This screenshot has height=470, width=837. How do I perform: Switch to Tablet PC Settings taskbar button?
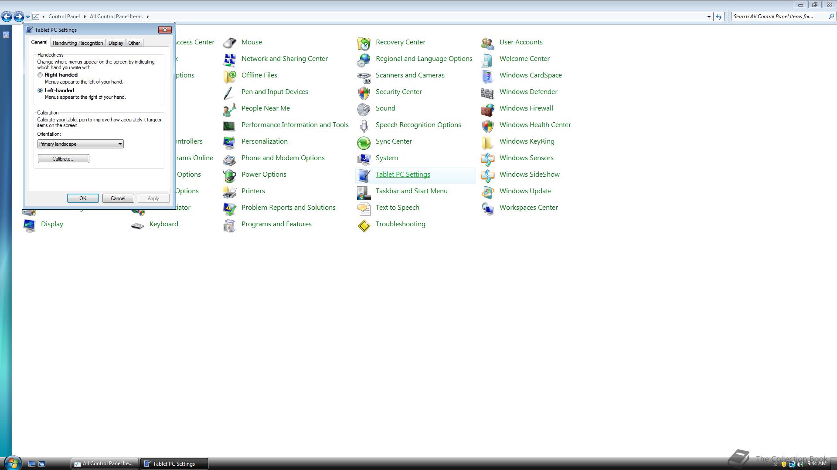[174, 464]
